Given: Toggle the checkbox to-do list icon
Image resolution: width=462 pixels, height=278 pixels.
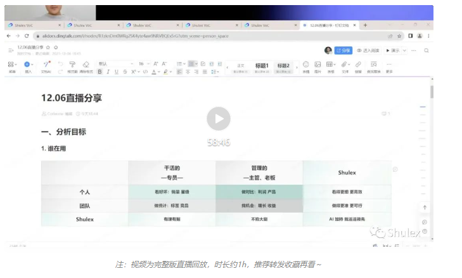Looking at the screenshot, I should point(203,63).
